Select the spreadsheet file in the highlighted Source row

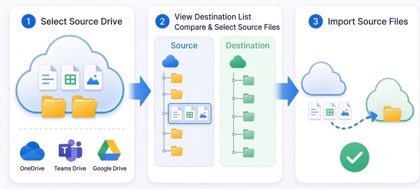tap(189, 113)
